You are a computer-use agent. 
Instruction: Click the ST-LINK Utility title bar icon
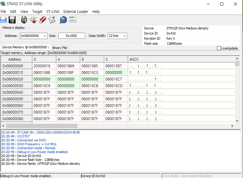coord(3,4)
